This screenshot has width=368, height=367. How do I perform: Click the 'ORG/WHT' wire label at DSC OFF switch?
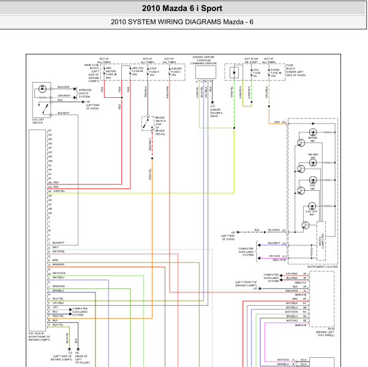click(64, 95)
